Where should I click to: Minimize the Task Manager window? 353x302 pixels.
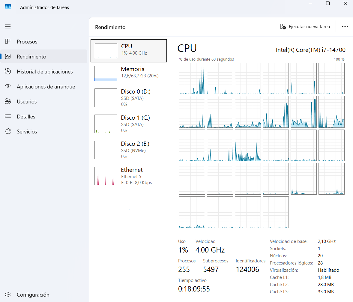pyautogui.click(x=310, y=3)
